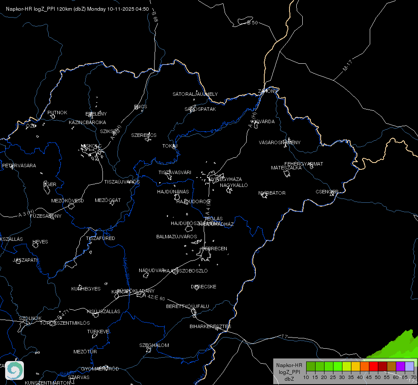Click the EGER city label
418x385 pixels.
[x=50, y=184]
